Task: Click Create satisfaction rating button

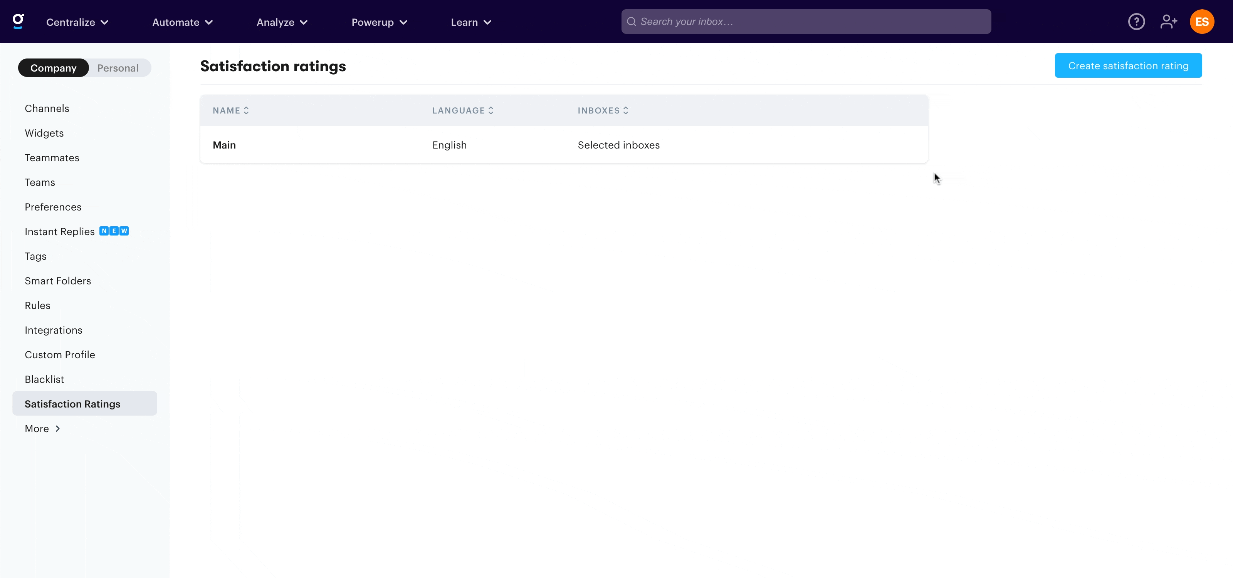Action: (x=1128, y=65)
